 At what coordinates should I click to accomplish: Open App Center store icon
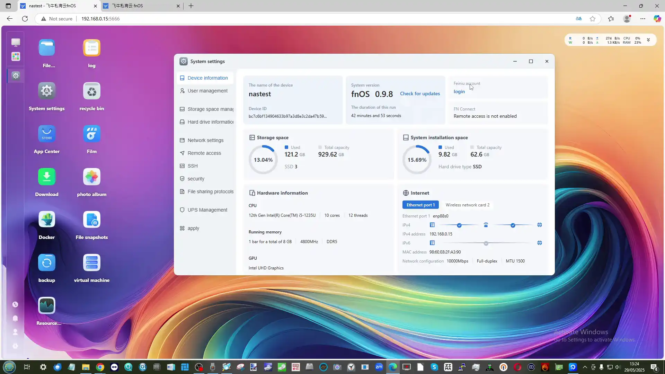(x=47, y=134)
